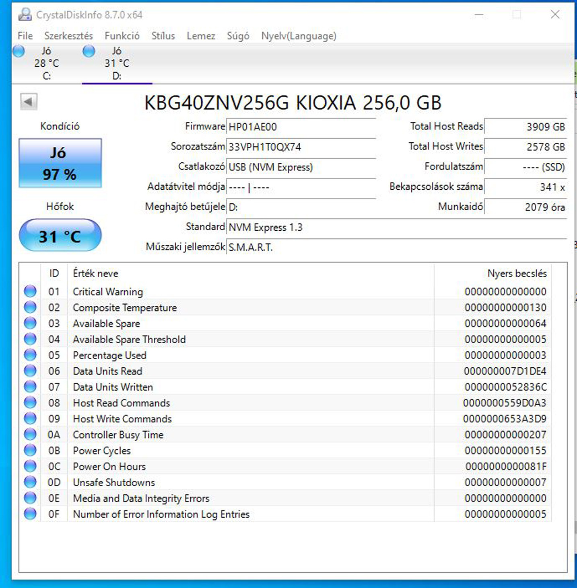The width and height of the screenshot is (577, 588).
Task: Click status orb for Unsafe Shutdowns row
Action: (30, 482)
